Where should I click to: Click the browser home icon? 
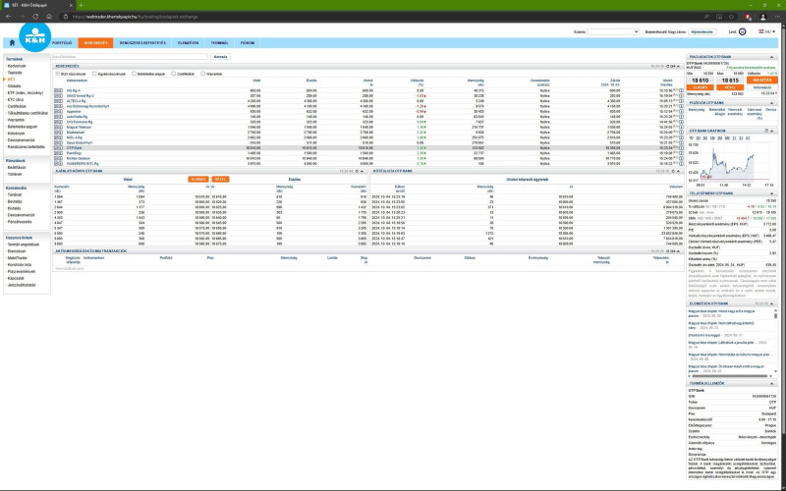(48, 17)
